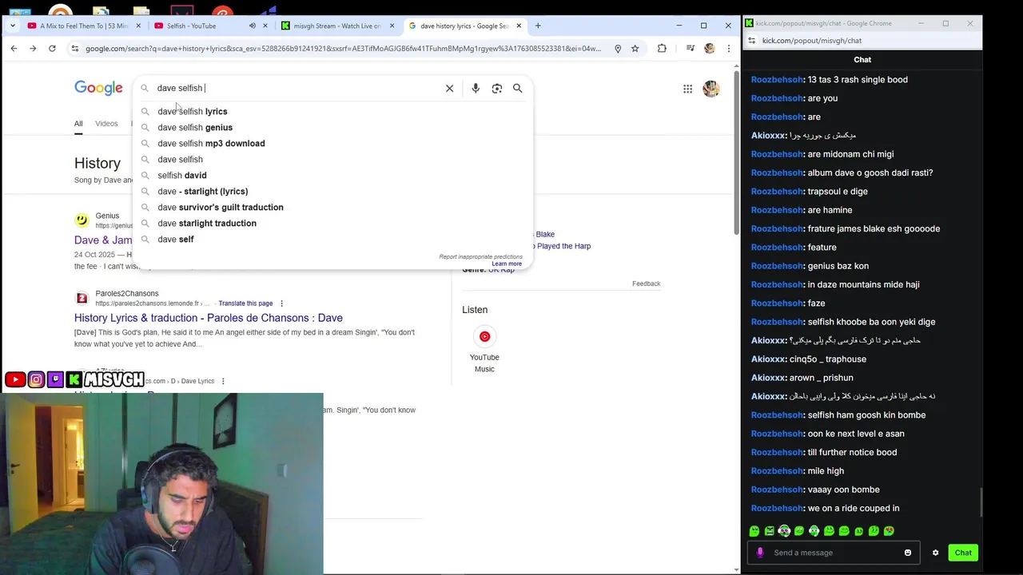Screen dimensions: 1023x575
Task: Open more options for Dave Lyrics result
Action: click(x=223, y=381)
